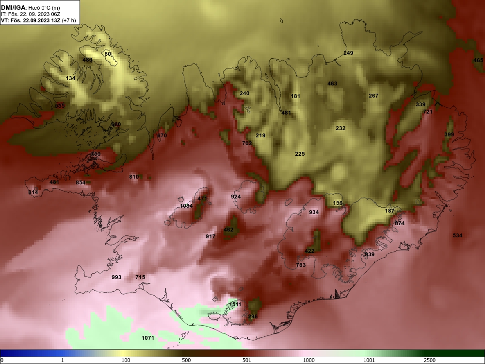This screenshot has height=364, width=485.
Task: Click the map value 465
Action: pos(478,60)
